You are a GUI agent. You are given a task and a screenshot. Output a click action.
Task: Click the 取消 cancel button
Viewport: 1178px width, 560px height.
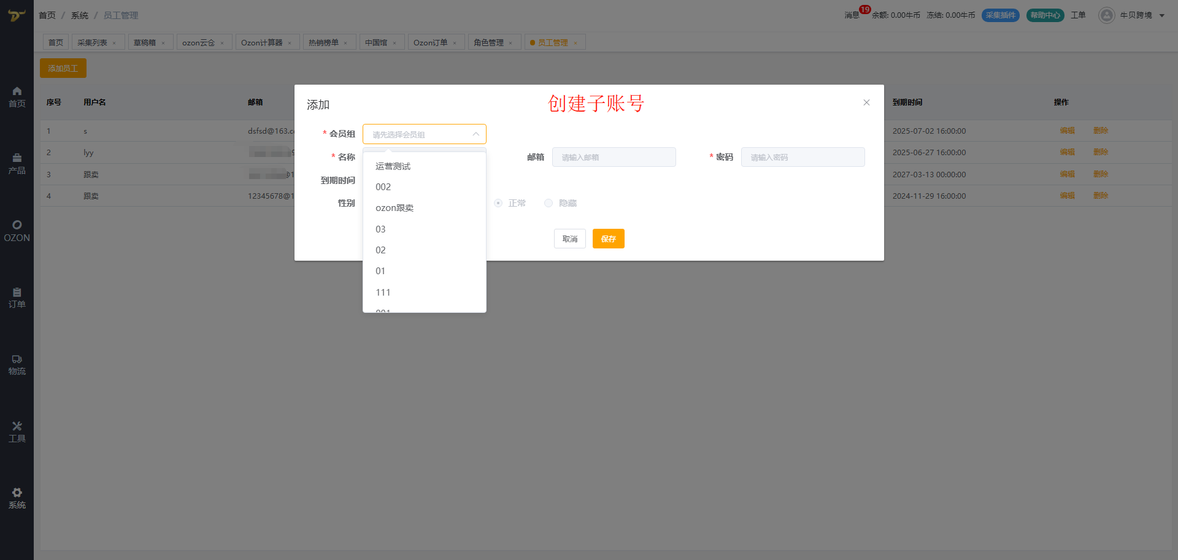point(570,239)
